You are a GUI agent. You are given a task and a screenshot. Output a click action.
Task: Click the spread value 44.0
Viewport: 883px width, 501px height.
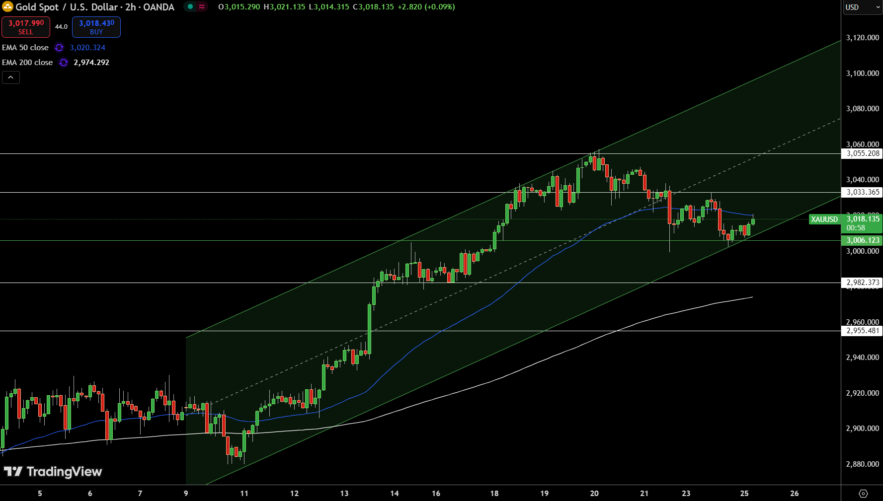click(x=61, y=27)
